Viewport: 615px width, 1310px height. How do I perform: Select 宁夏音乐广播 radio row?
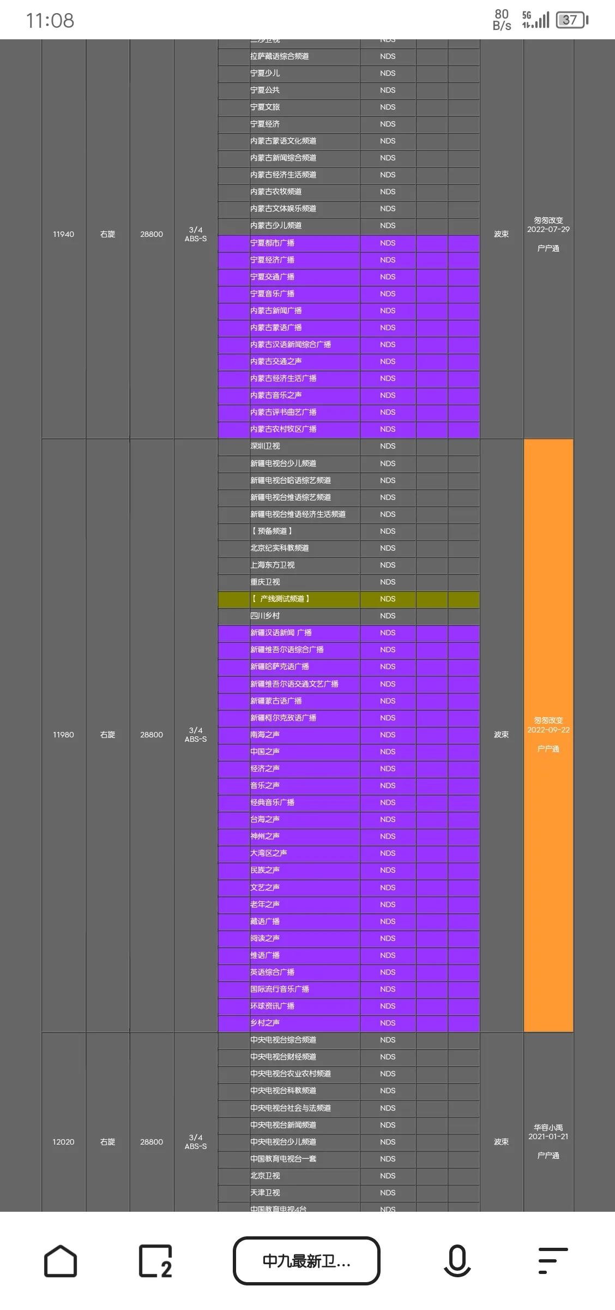click(x=349, y=294)
